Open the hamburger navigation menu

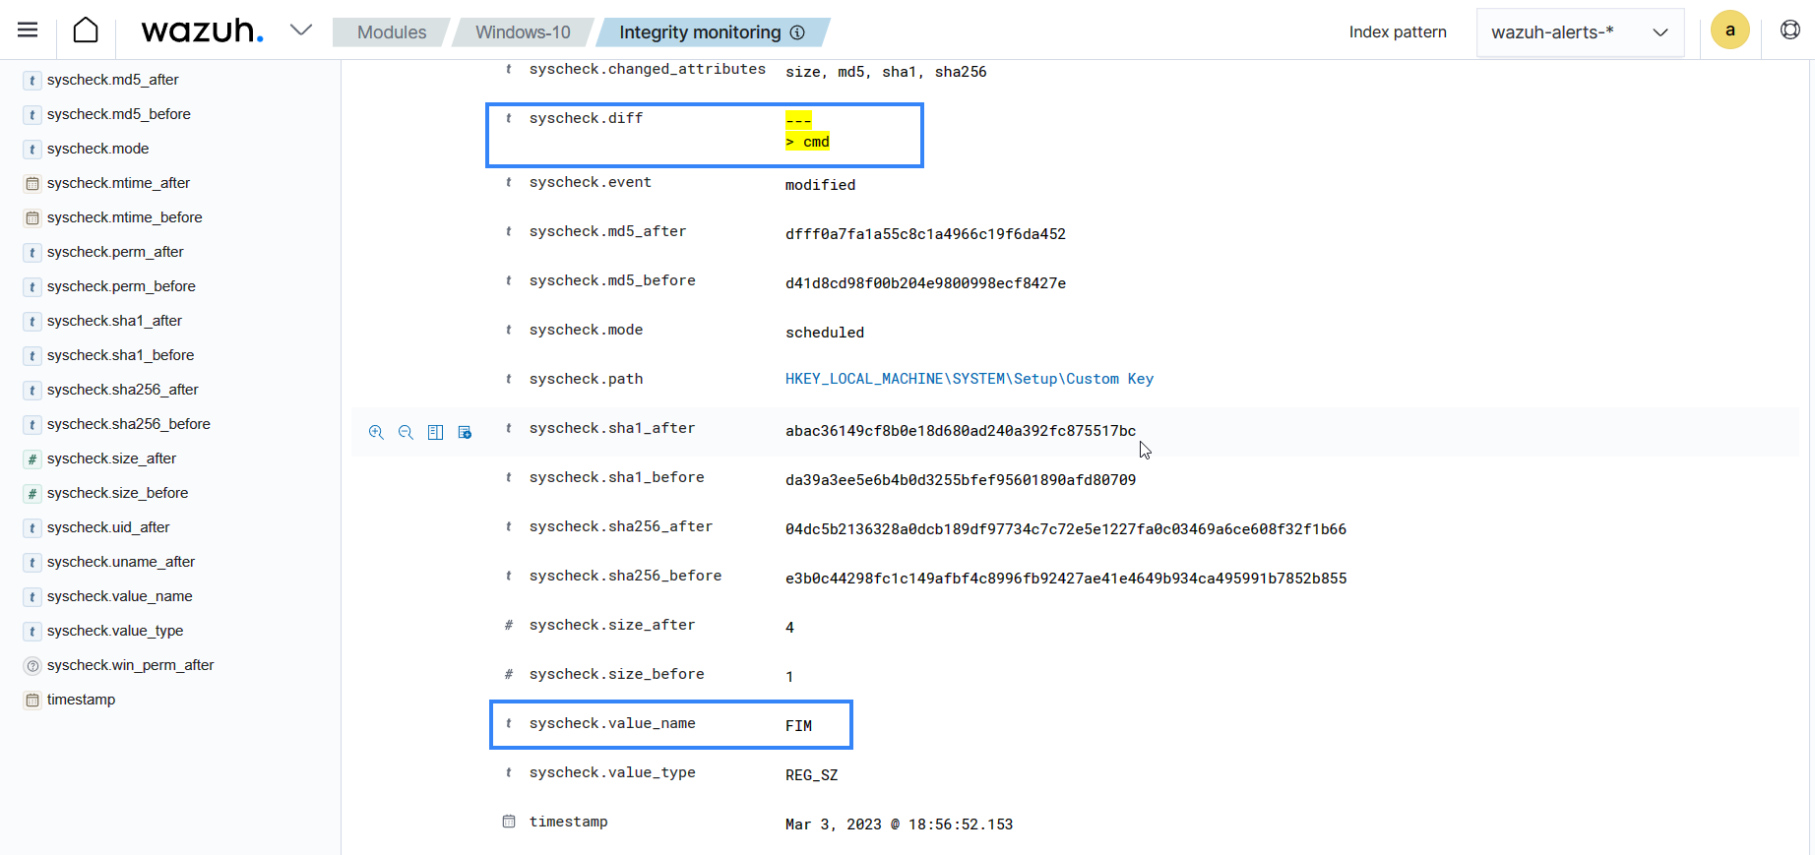tap(28, 30)
